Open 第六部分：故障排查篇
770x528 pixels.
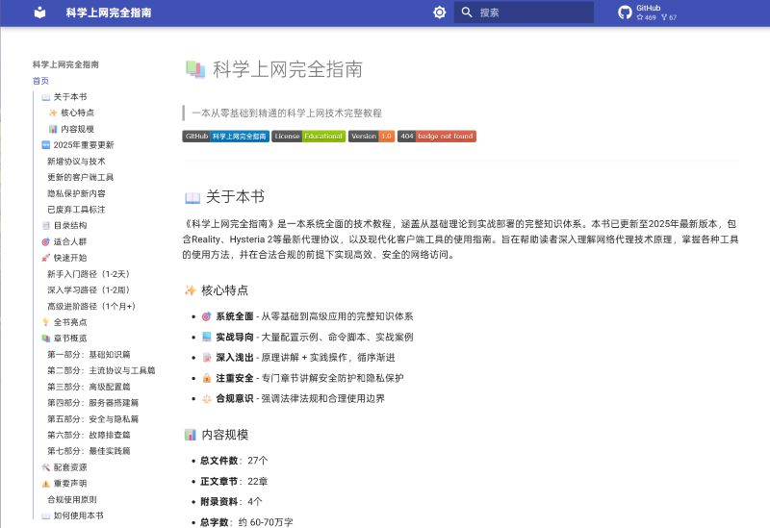click(x=89, y=435)
